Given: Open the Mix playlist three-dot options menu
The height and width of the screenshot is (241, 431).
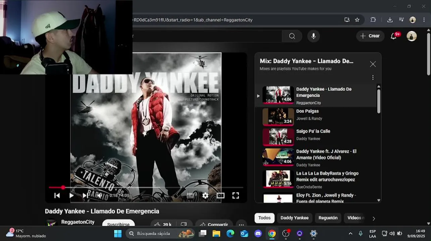Looking at the screenshot, I should (373, 78).
